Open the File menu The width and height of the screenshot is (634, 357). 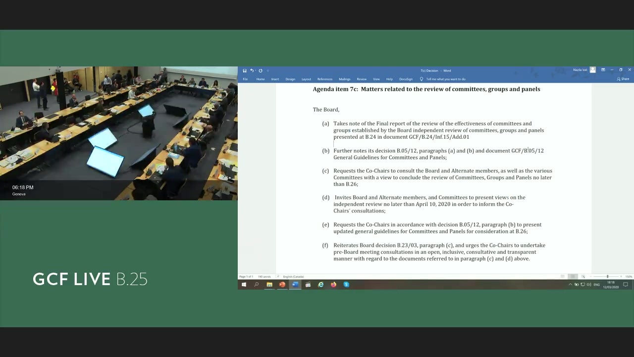(x=245, y=79)
